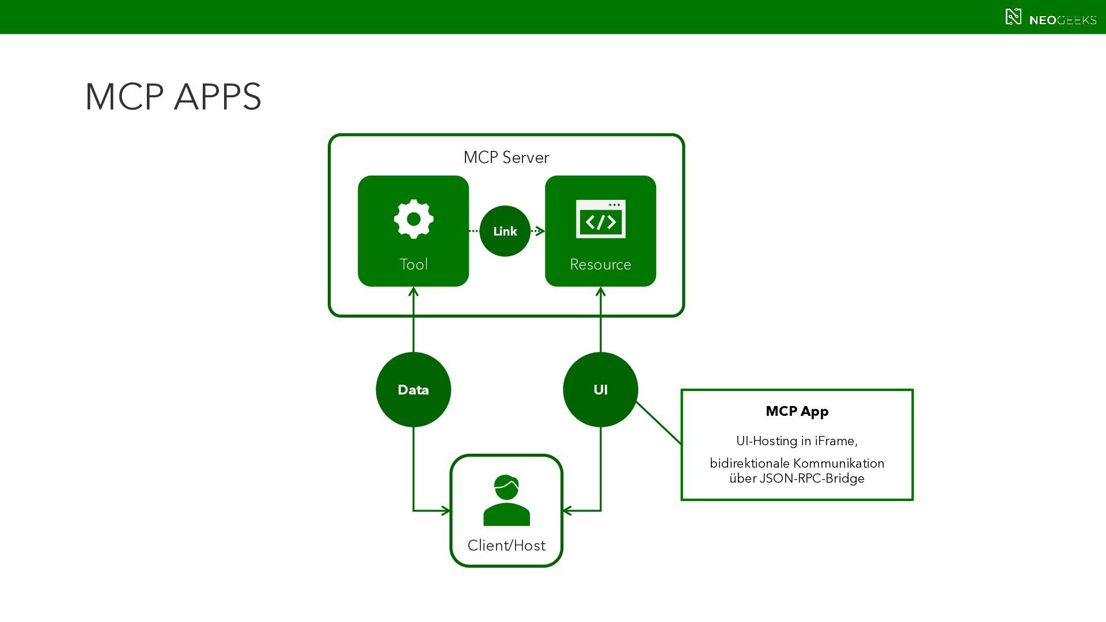Click the MCP APPS slide title
Screen dimensions: 1106x622
pos(173,96)
